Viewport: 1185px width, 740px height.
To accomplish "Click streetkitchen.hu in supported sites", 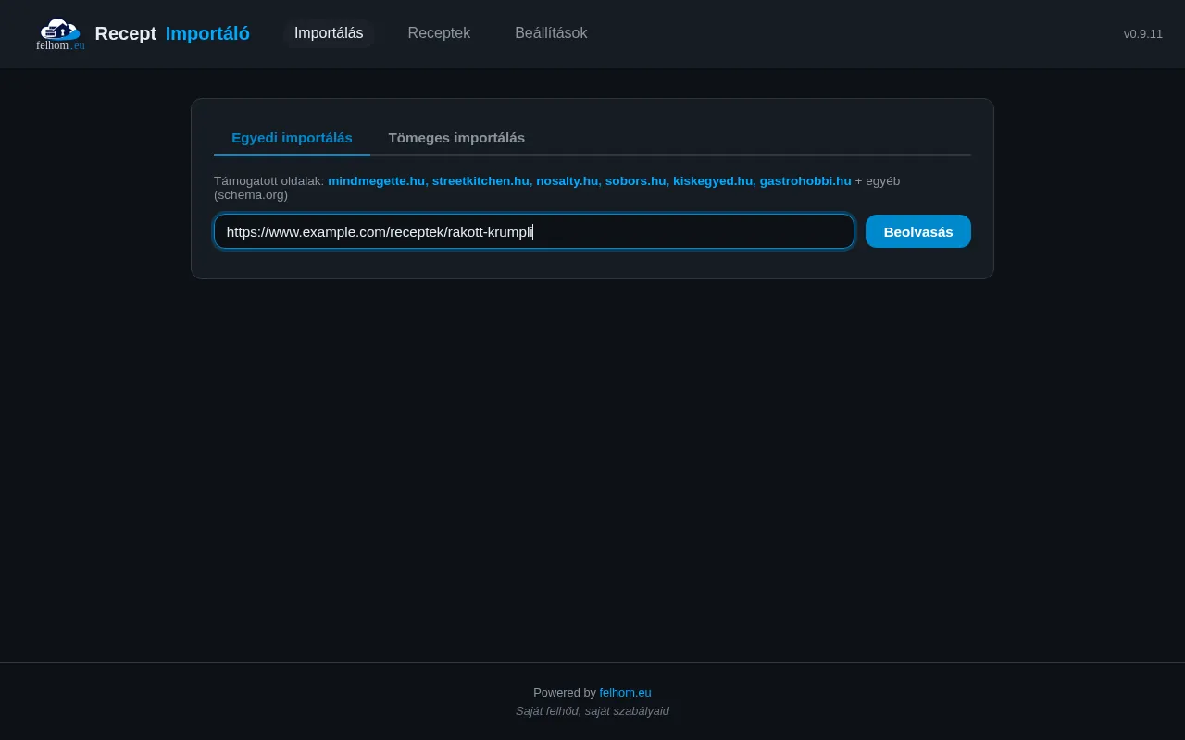I will pos(480,180).
